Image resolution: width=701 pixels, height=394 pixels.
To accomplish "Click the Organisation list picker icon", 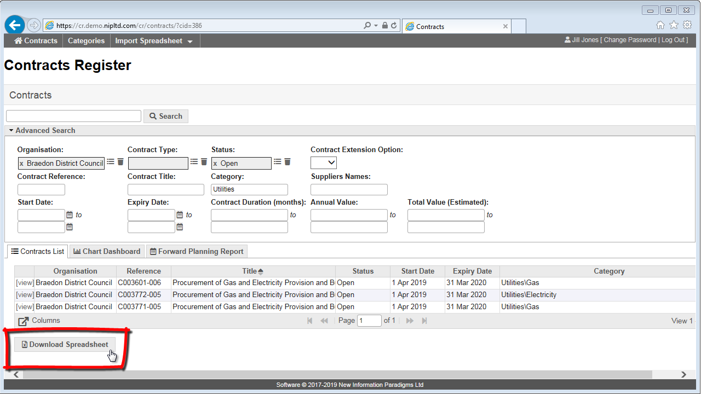I will pyautogui.click(x=111, y=162).
